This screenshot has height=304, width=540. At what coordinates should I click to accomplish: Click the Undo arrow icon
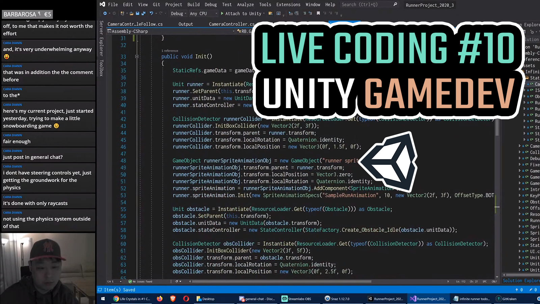click(x=152, y=14)
